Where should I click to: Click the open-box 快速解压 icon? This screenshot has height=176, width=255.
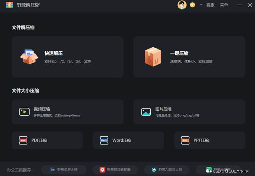pos(29,57)
